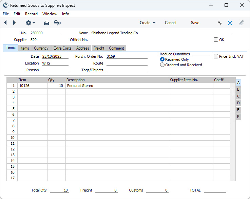Show flip D of the matrix
250x199 pixels.
pos(238,103)
